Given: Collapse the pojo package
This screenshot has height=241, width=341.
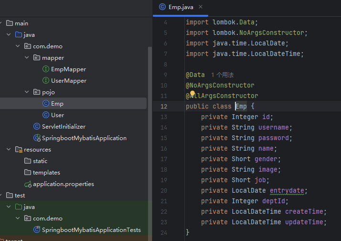Looking at the screenshot, I should click(x=27, y=92).
